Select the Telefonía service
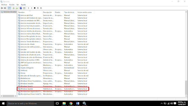Image resolution: width=188 pixels, height=106 pixels. [x=53, y=70]
